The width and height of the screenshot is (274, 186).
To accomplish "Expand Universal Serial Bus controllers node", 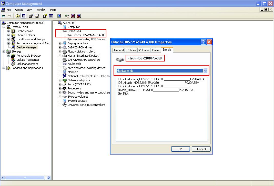I will point(59,105).
